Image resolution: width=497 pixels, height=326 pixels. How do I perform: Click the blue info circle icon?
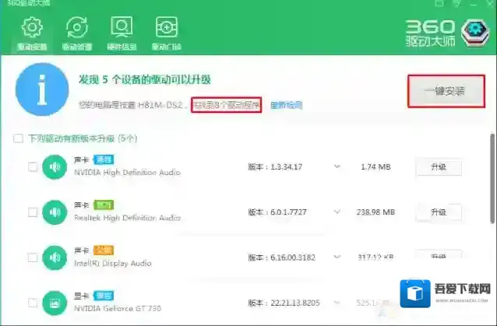click(42, 89)
